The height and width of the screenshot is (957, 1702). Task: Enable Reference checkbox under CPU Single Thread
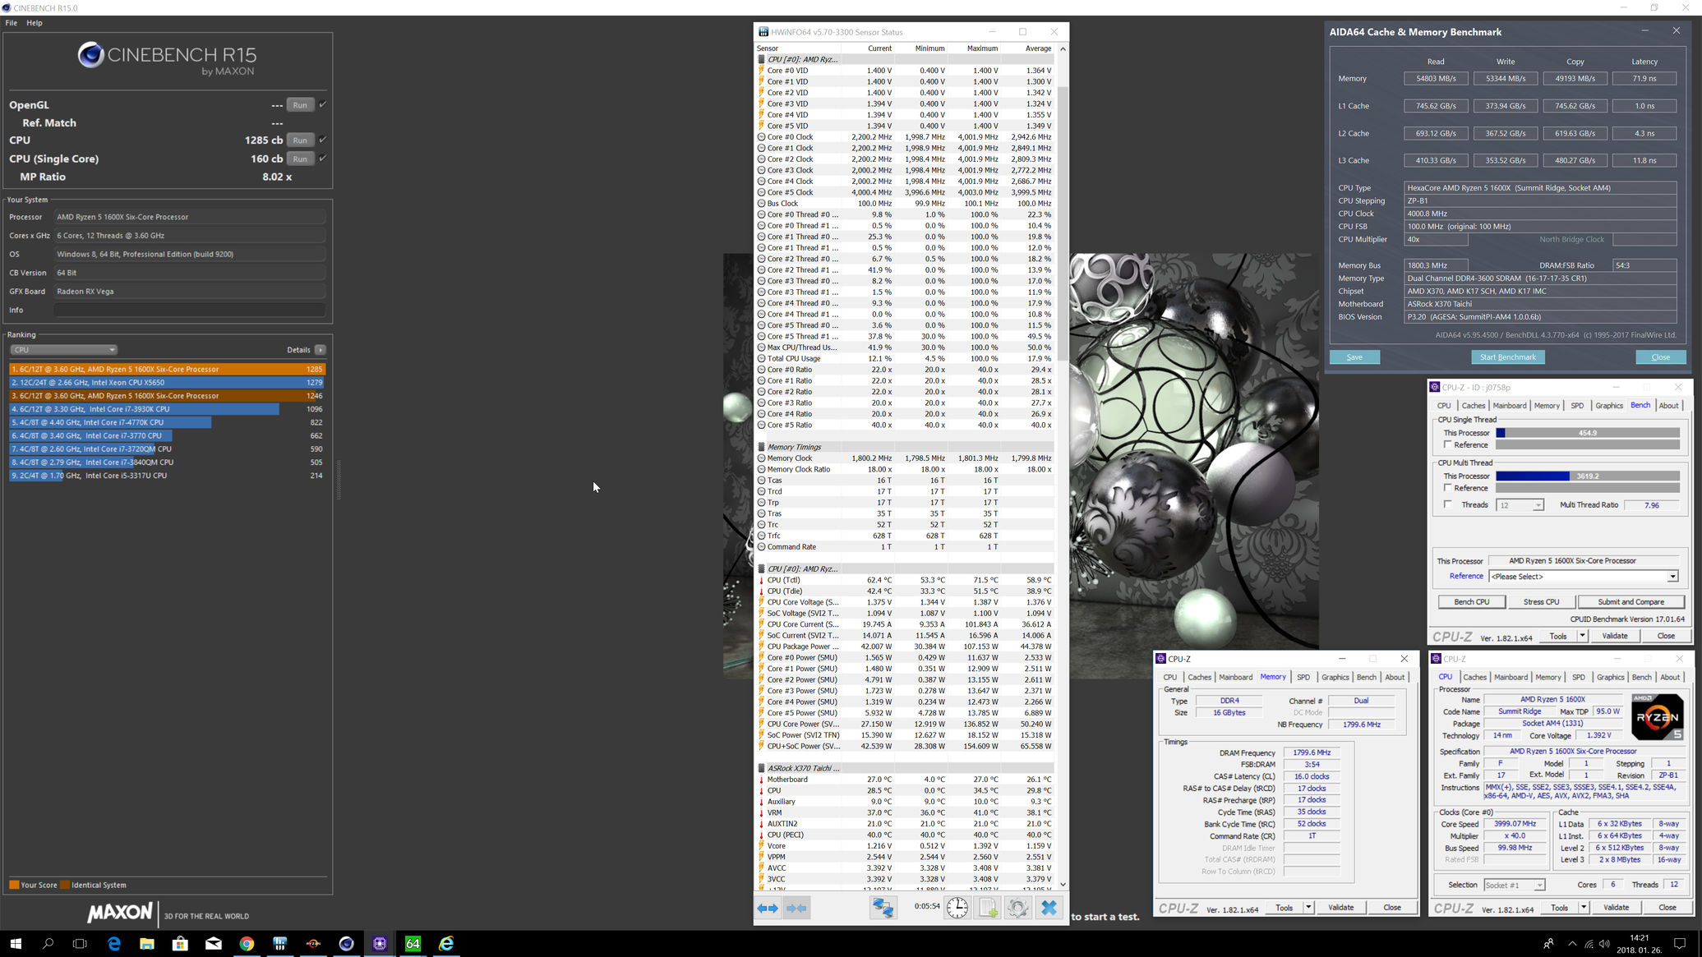1447,445
